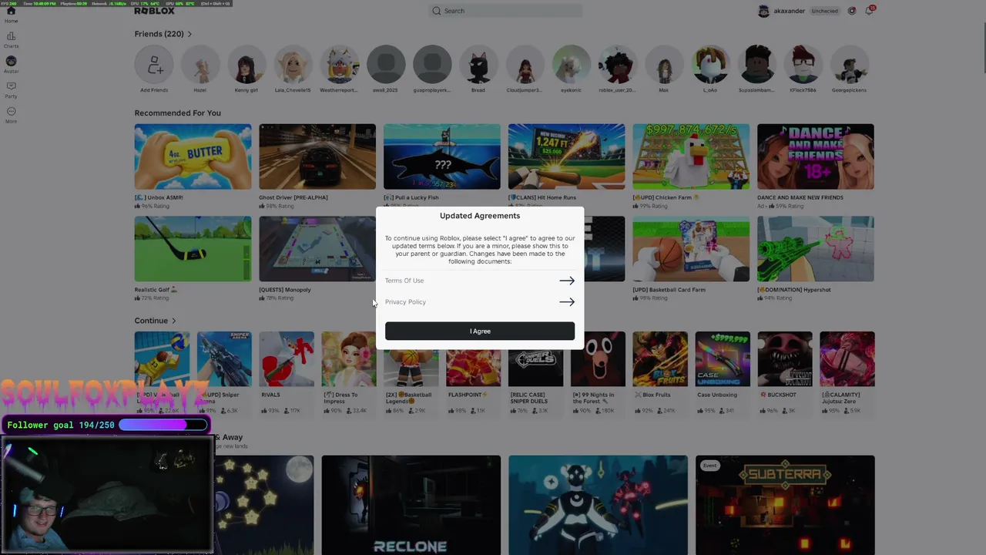The width and height of the screenshot is (986, 555).
Task: Open friend guaproplayerk's avatar
Action: (432, 65)
